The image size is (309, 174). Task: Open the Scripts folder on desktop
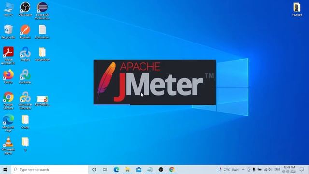pyautogui.click(x=25, y=121)
